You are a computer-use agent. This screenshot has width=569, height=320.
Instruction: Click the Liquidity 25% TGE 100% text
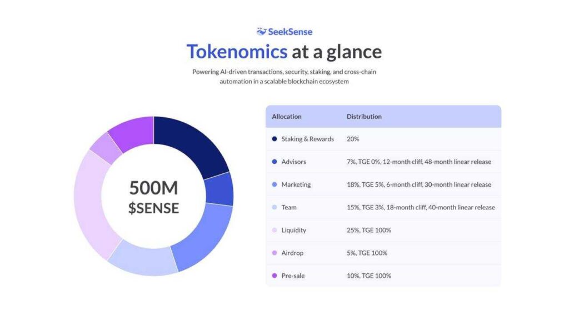point(369,230)
